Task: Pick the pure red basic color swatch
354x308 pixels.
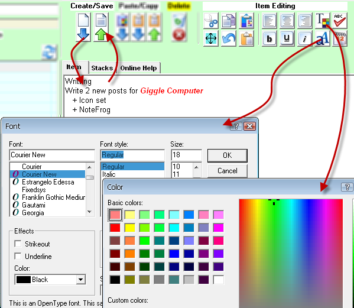Action: point(115,228)
